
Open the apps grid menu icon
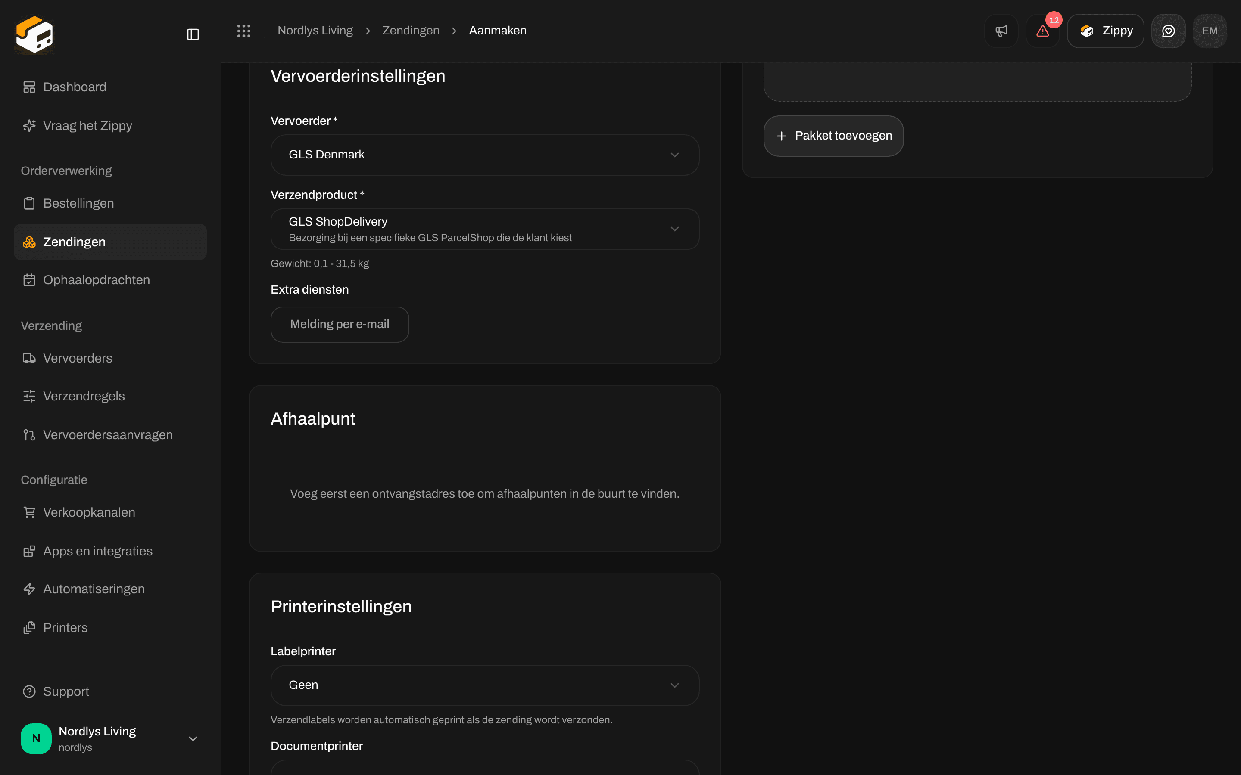(243, 31)
